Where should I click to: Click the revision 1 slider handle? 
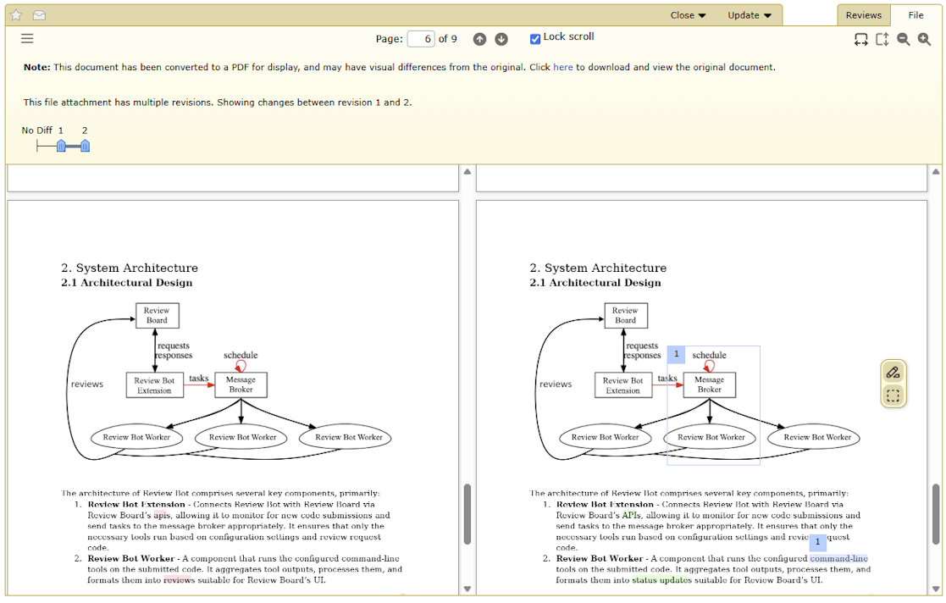(x=61, y=146)
